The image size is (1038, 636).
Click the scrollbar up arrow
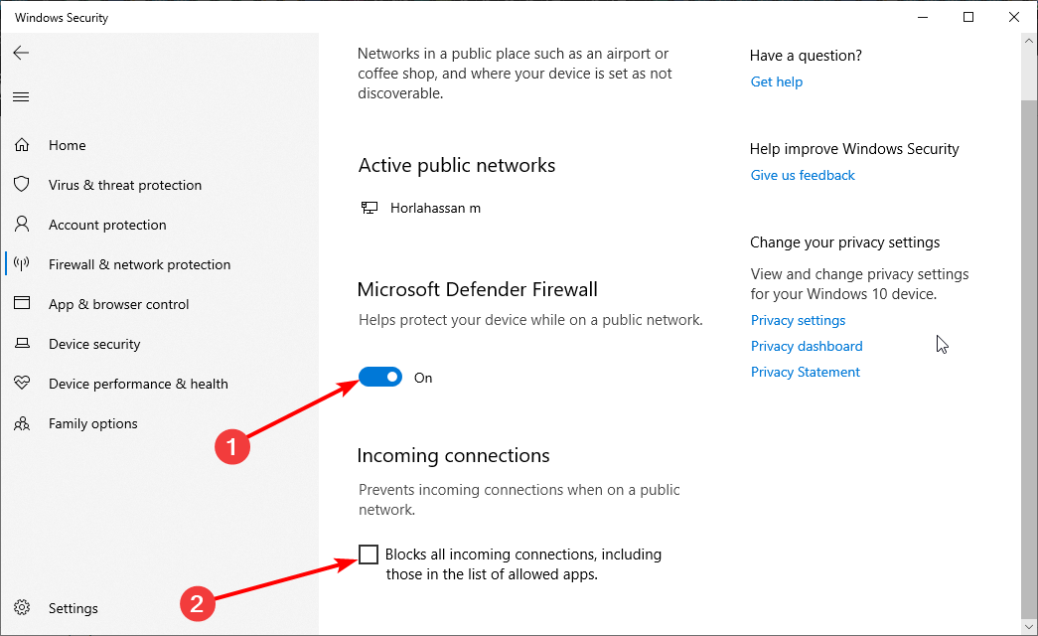[x=1029, y=41]
